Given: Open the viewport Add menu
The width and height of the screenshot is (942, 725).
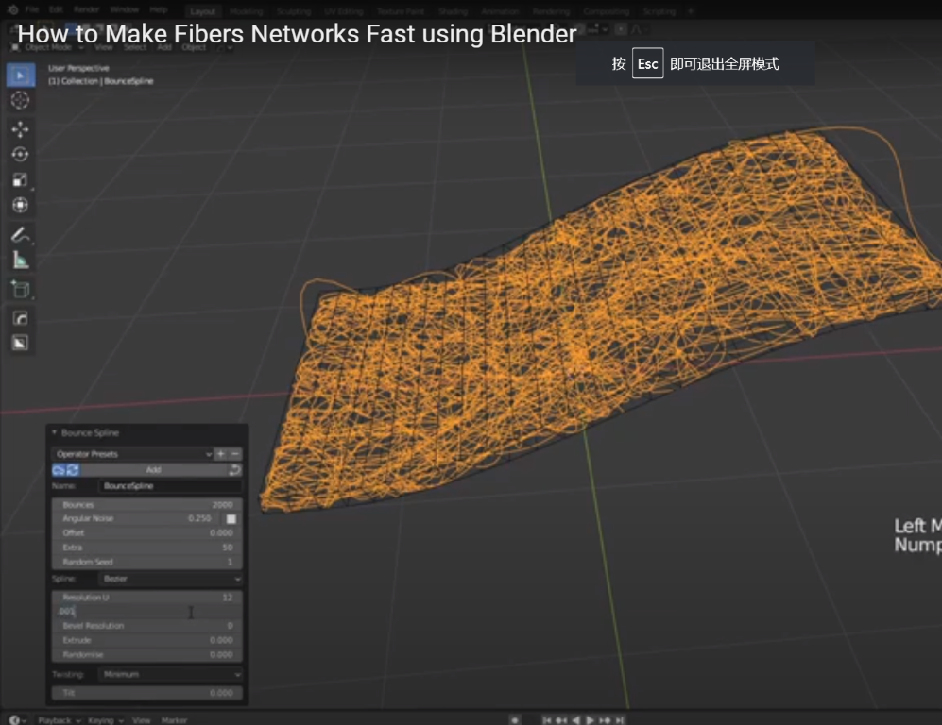Looking at the screenshot, I should point(164,47).
